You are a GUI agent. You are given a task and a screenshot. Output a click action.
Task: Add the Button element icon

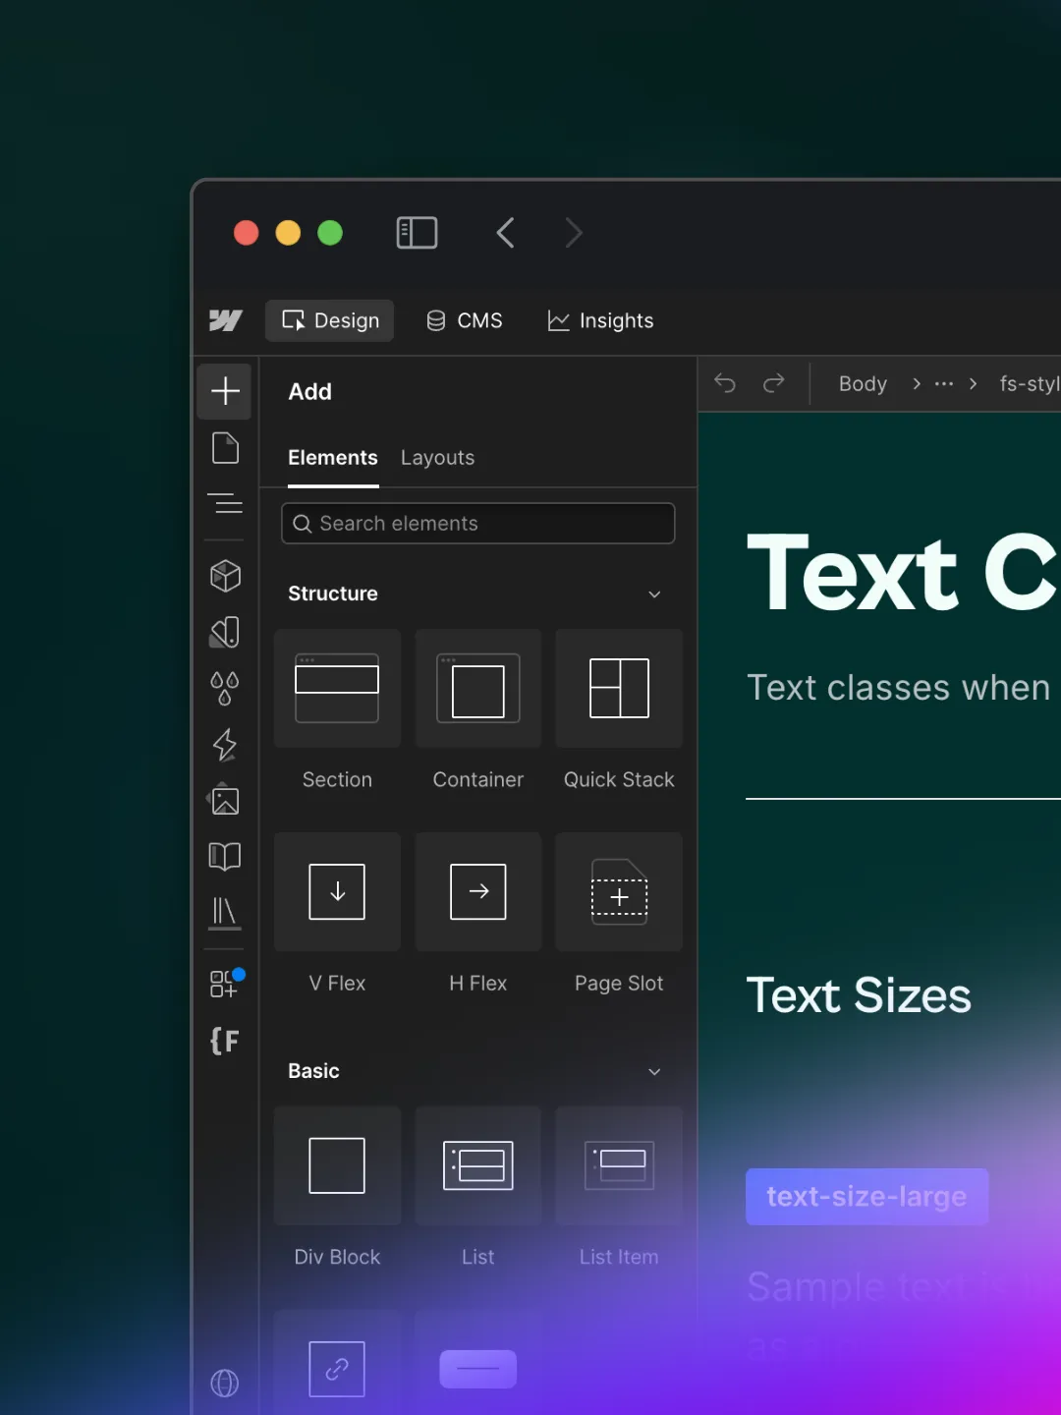tap(478, 1369)
